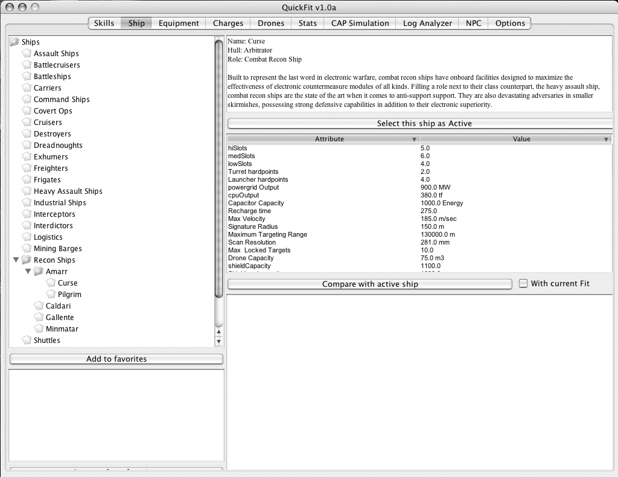The width and height of the screenshot is (618, 477).
Task: Click the Max Velocity value 185.0 m/sec
Action: pyautogui.click(x=439, y=219)
